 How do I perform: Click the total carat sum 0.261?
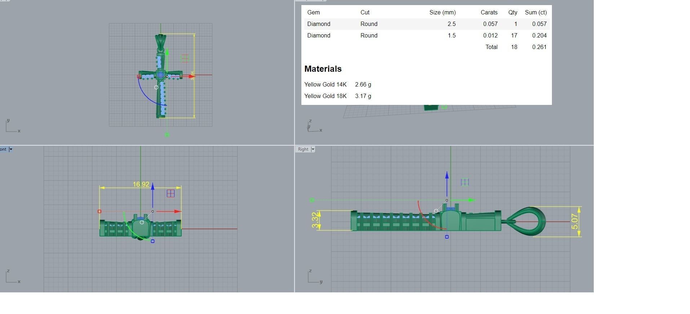pos(539,47)
